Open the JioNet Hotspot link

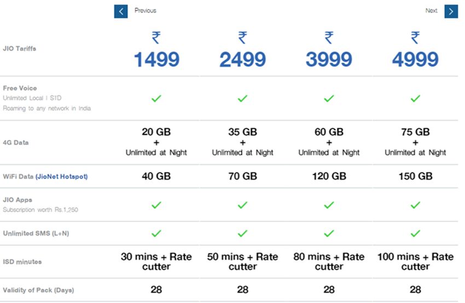point(62,177)
